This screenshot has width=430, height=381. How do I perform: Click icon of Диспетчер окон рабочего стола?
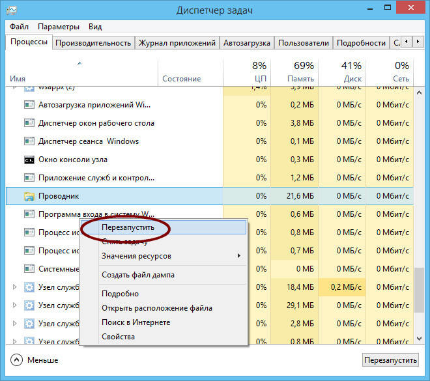(x=29, y=123)
